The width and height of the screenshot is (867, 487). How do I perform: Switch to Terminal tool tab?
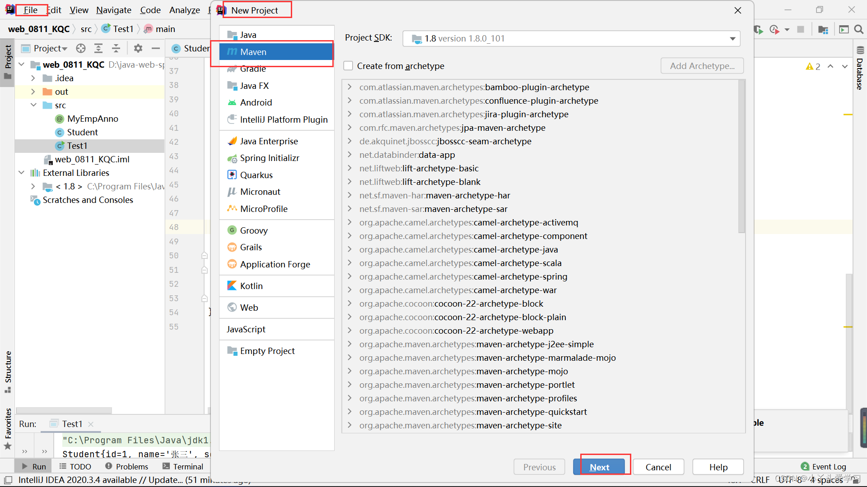click(183, 466)
